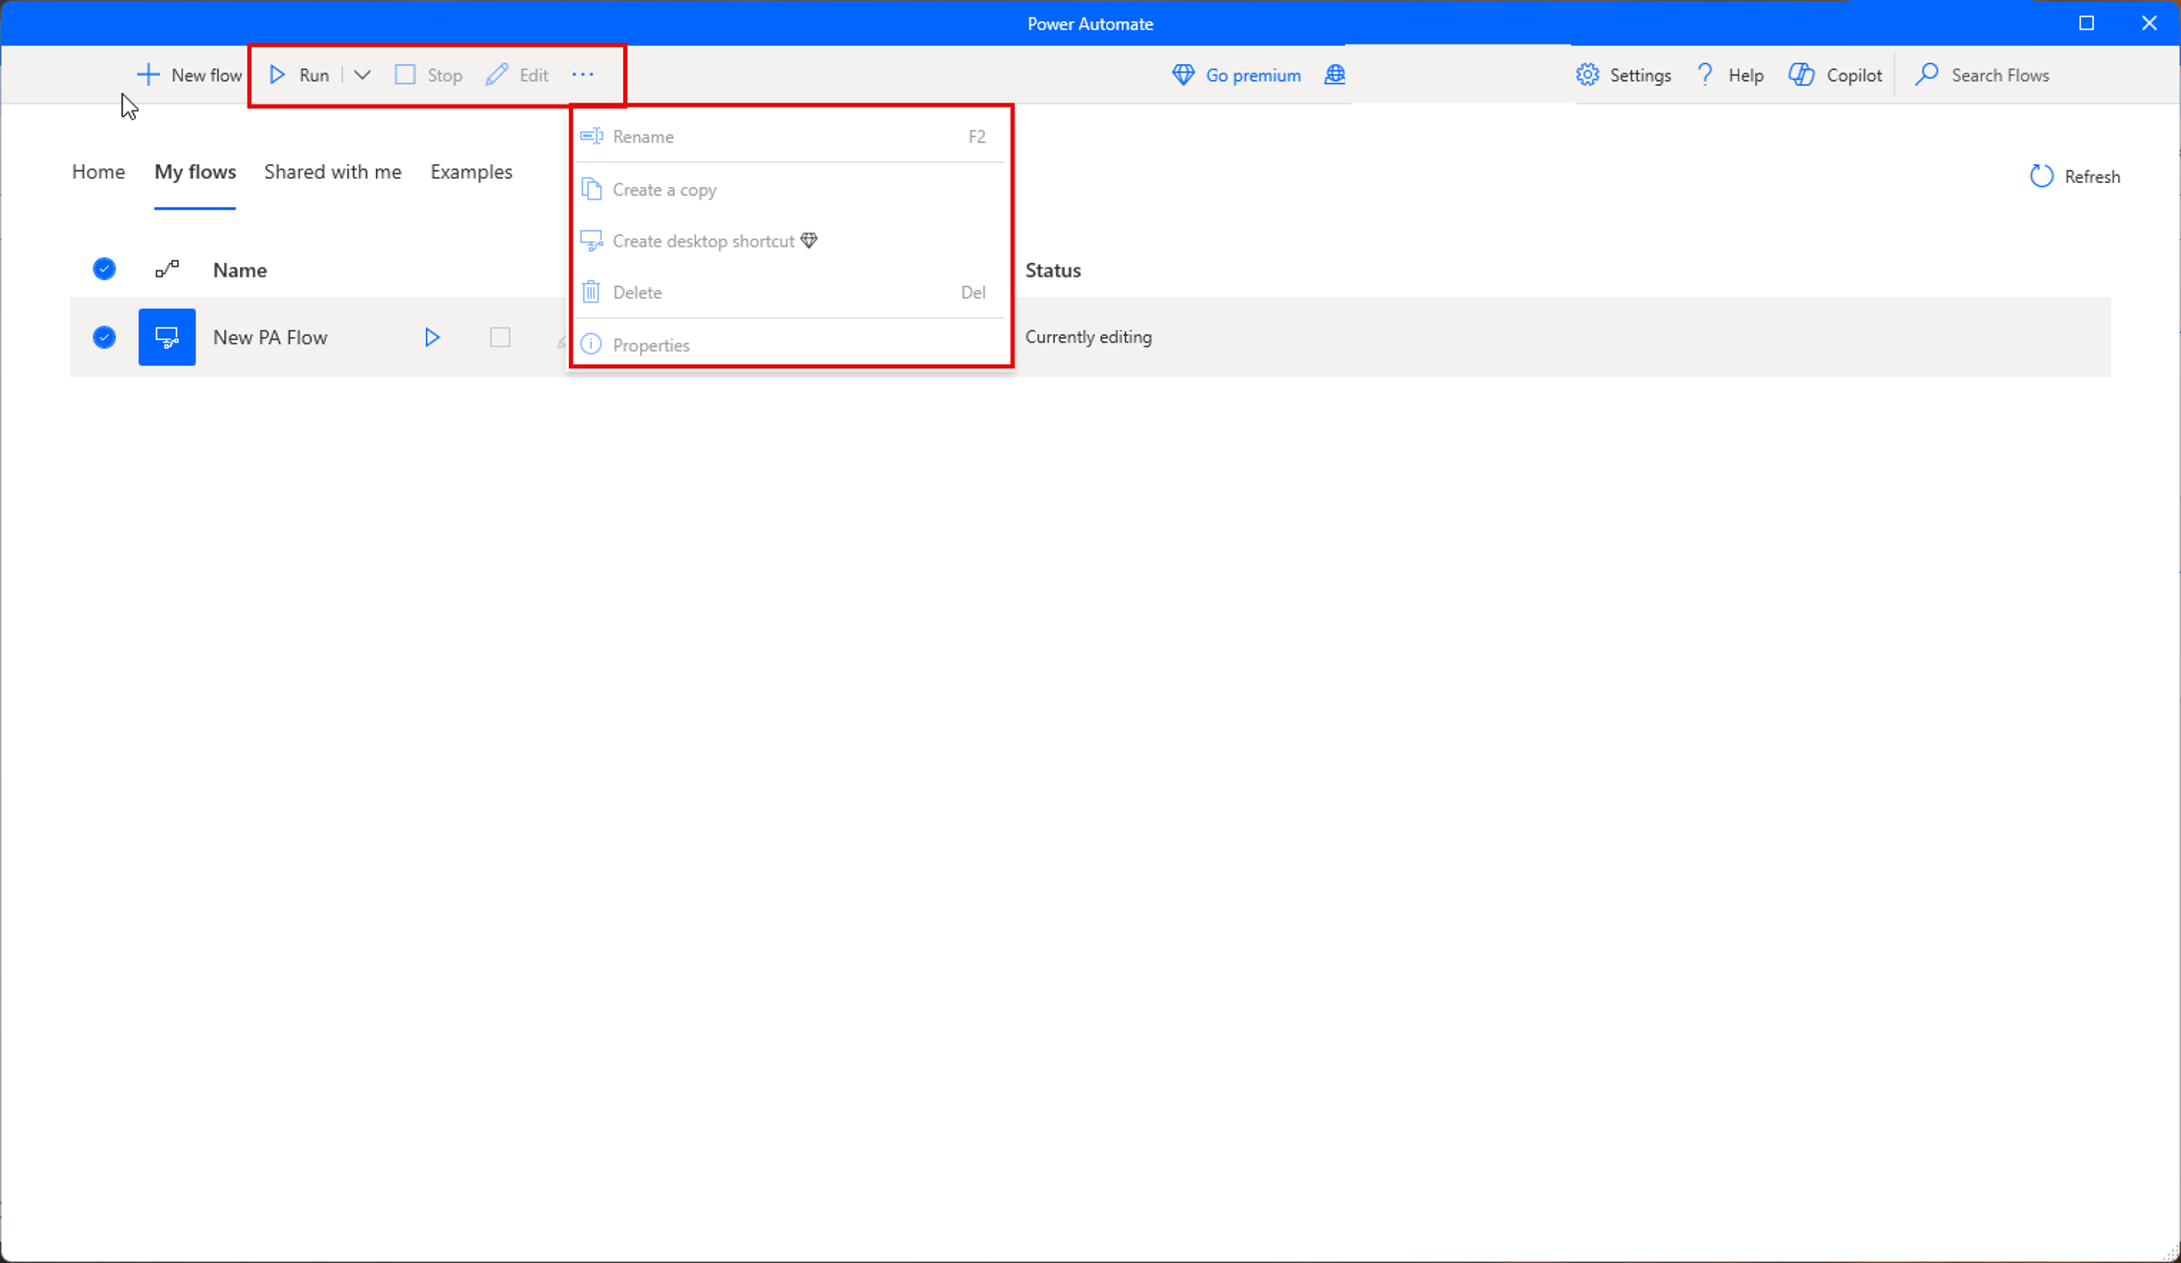Choose Create a copy from context menu
Viewport: 2181px width, 1263px height.
(x=664, y=189)
